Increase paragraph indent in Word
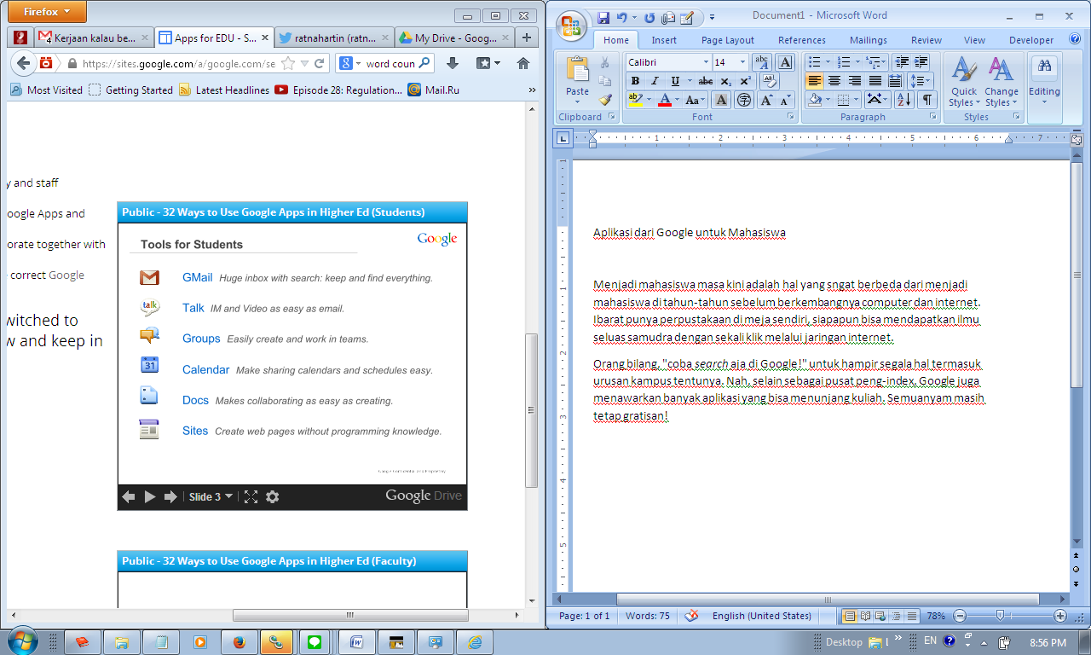The image size is (1091, 655). 921,62
